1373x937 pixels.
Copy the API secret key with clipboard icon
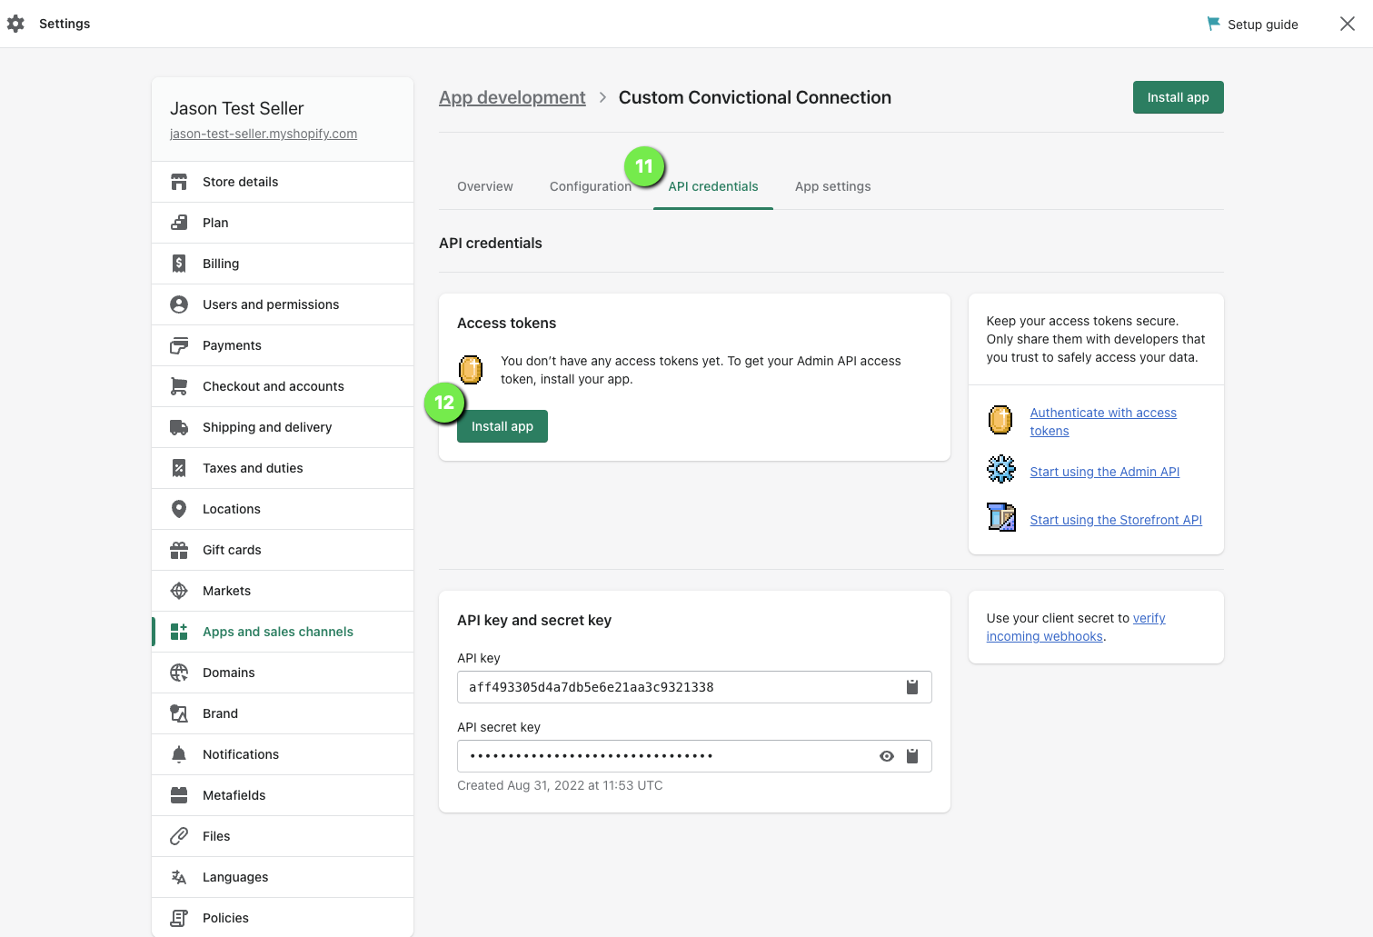pos(912,756)
